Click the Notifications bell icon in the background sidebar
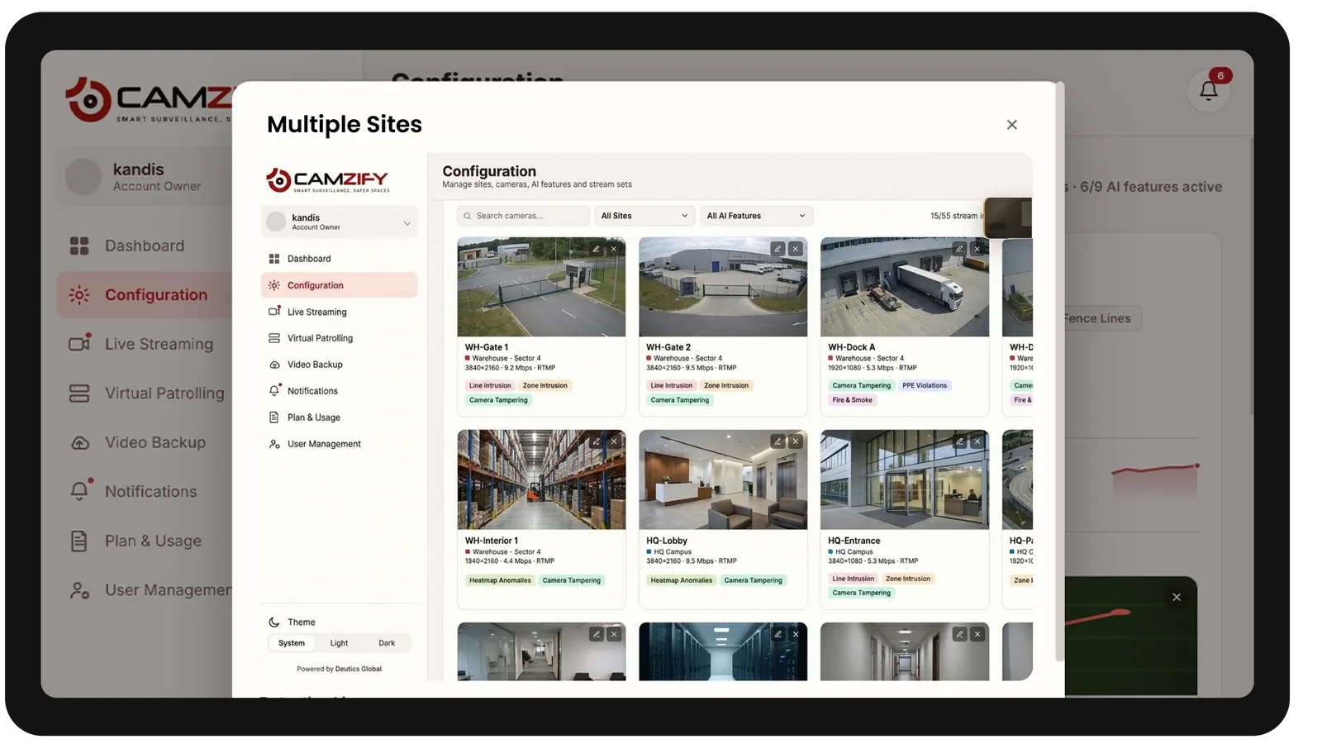The image size is (1322, 744). pos(79,491)
